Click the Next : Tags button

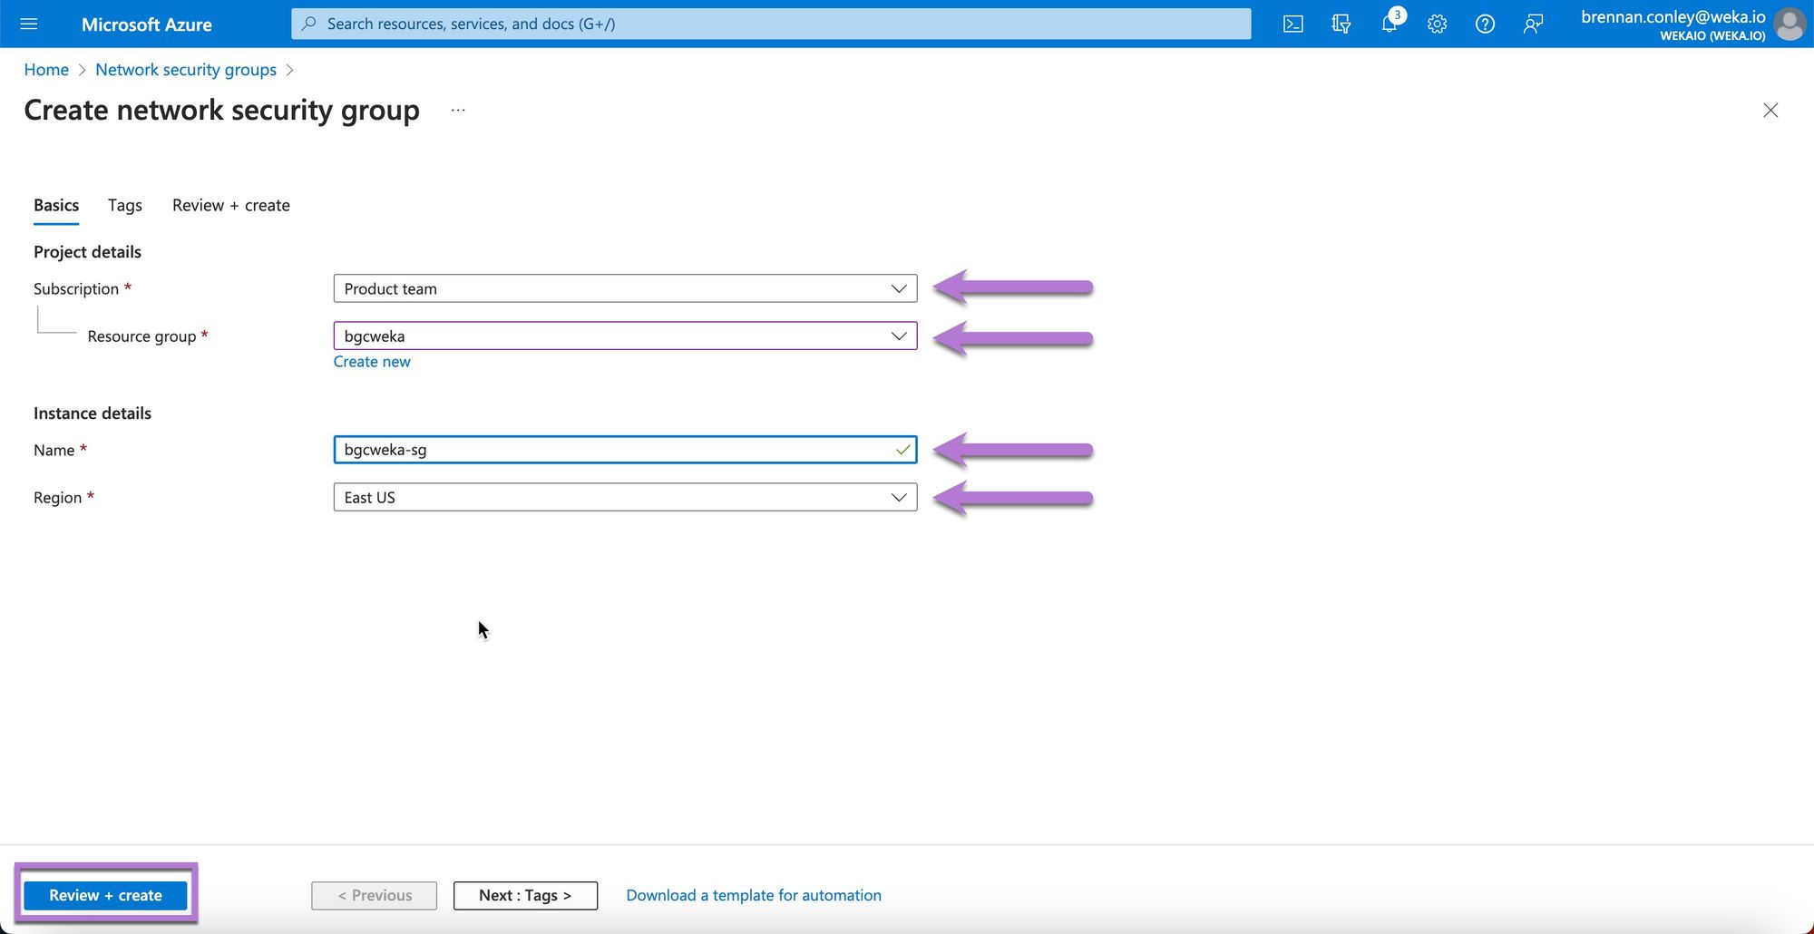click(525, 895)
